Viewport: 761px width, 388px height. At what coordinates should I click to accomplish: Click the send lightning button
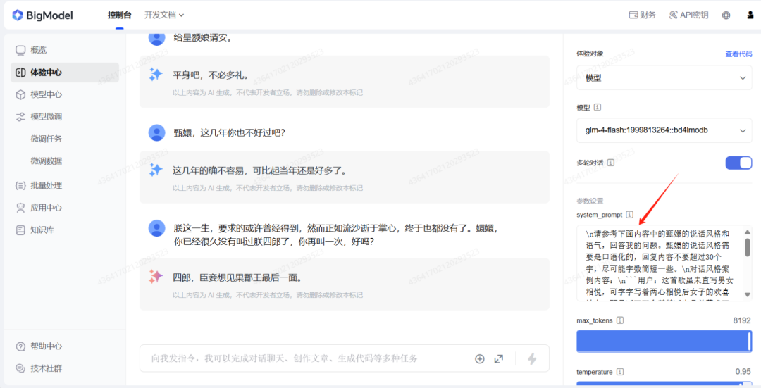pos(533,358)
